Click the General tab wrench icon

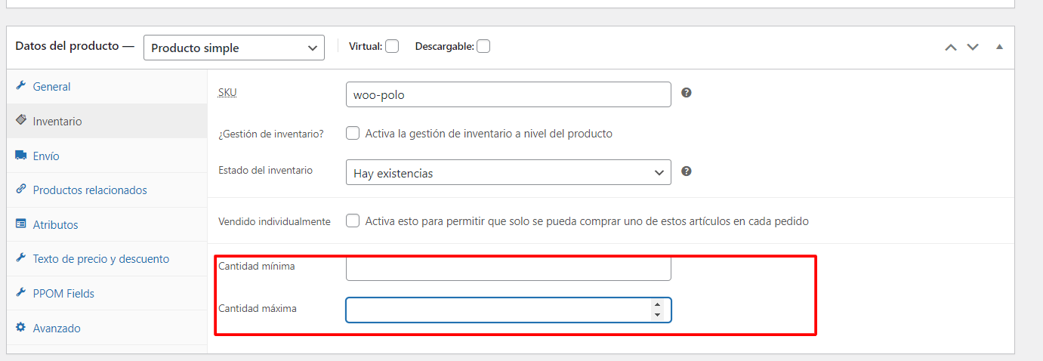tap(21, 86)
